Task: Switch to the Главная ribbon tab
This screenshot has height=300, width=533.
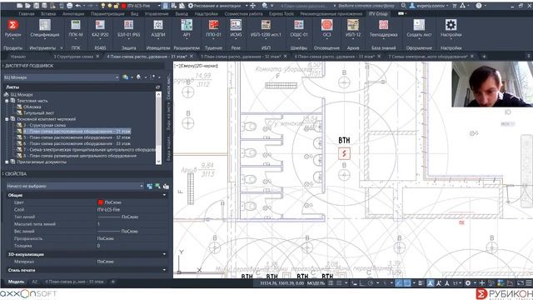Action: 27,14
